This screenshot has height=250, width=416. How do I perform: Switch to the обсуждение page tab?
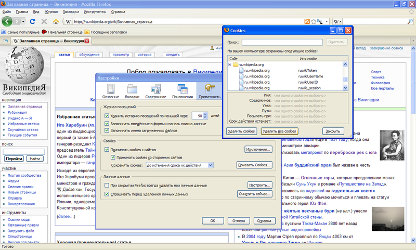tap(89, 55)
